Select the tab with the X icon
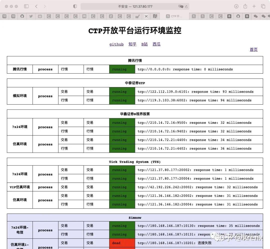The height and width of the screenshot is (249, 270). [146, 16]
